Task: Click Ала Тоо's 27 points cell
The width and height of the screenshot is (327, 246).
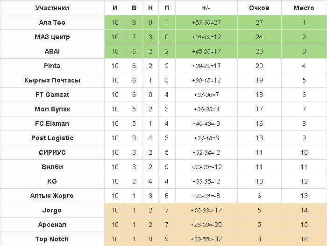Action: point(259,22)
